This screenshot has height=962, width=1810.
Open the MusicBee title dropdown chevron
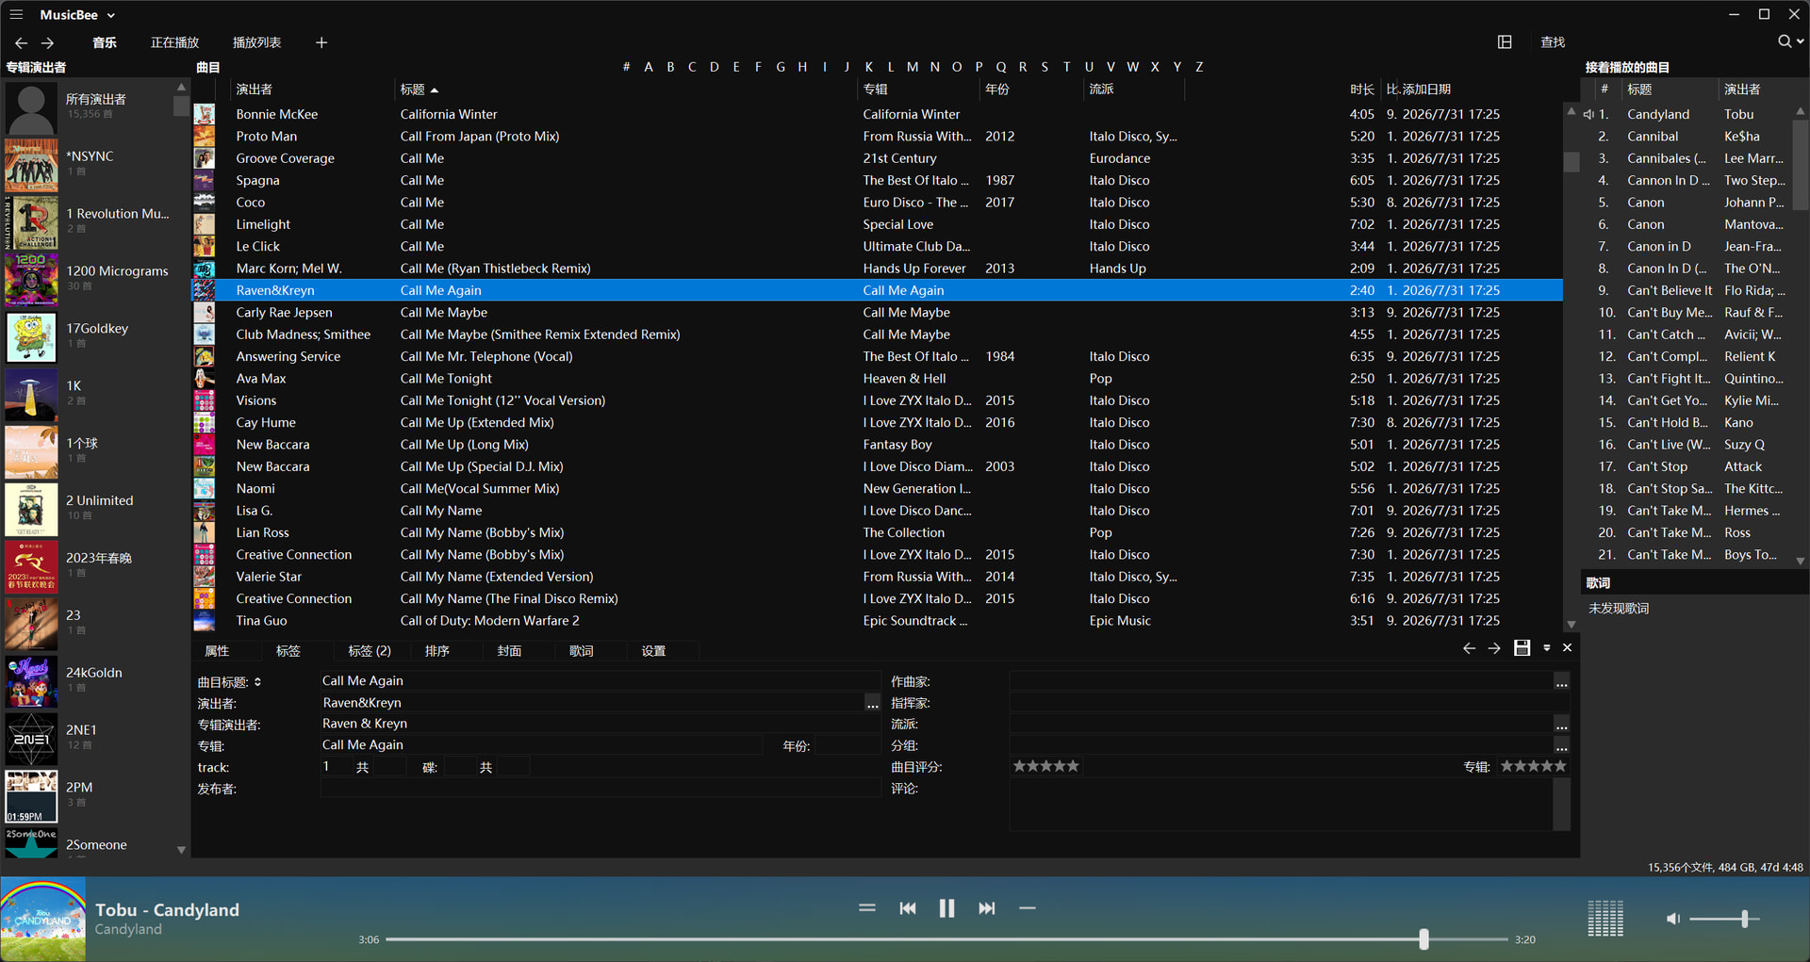[111, 16]
